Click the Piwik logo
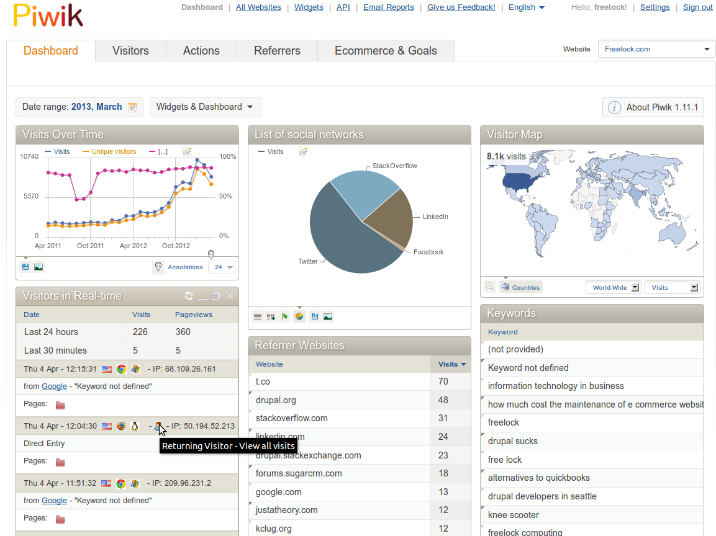Image resolution: width=716 pixels, height=536 pixels. coord(48,15)
